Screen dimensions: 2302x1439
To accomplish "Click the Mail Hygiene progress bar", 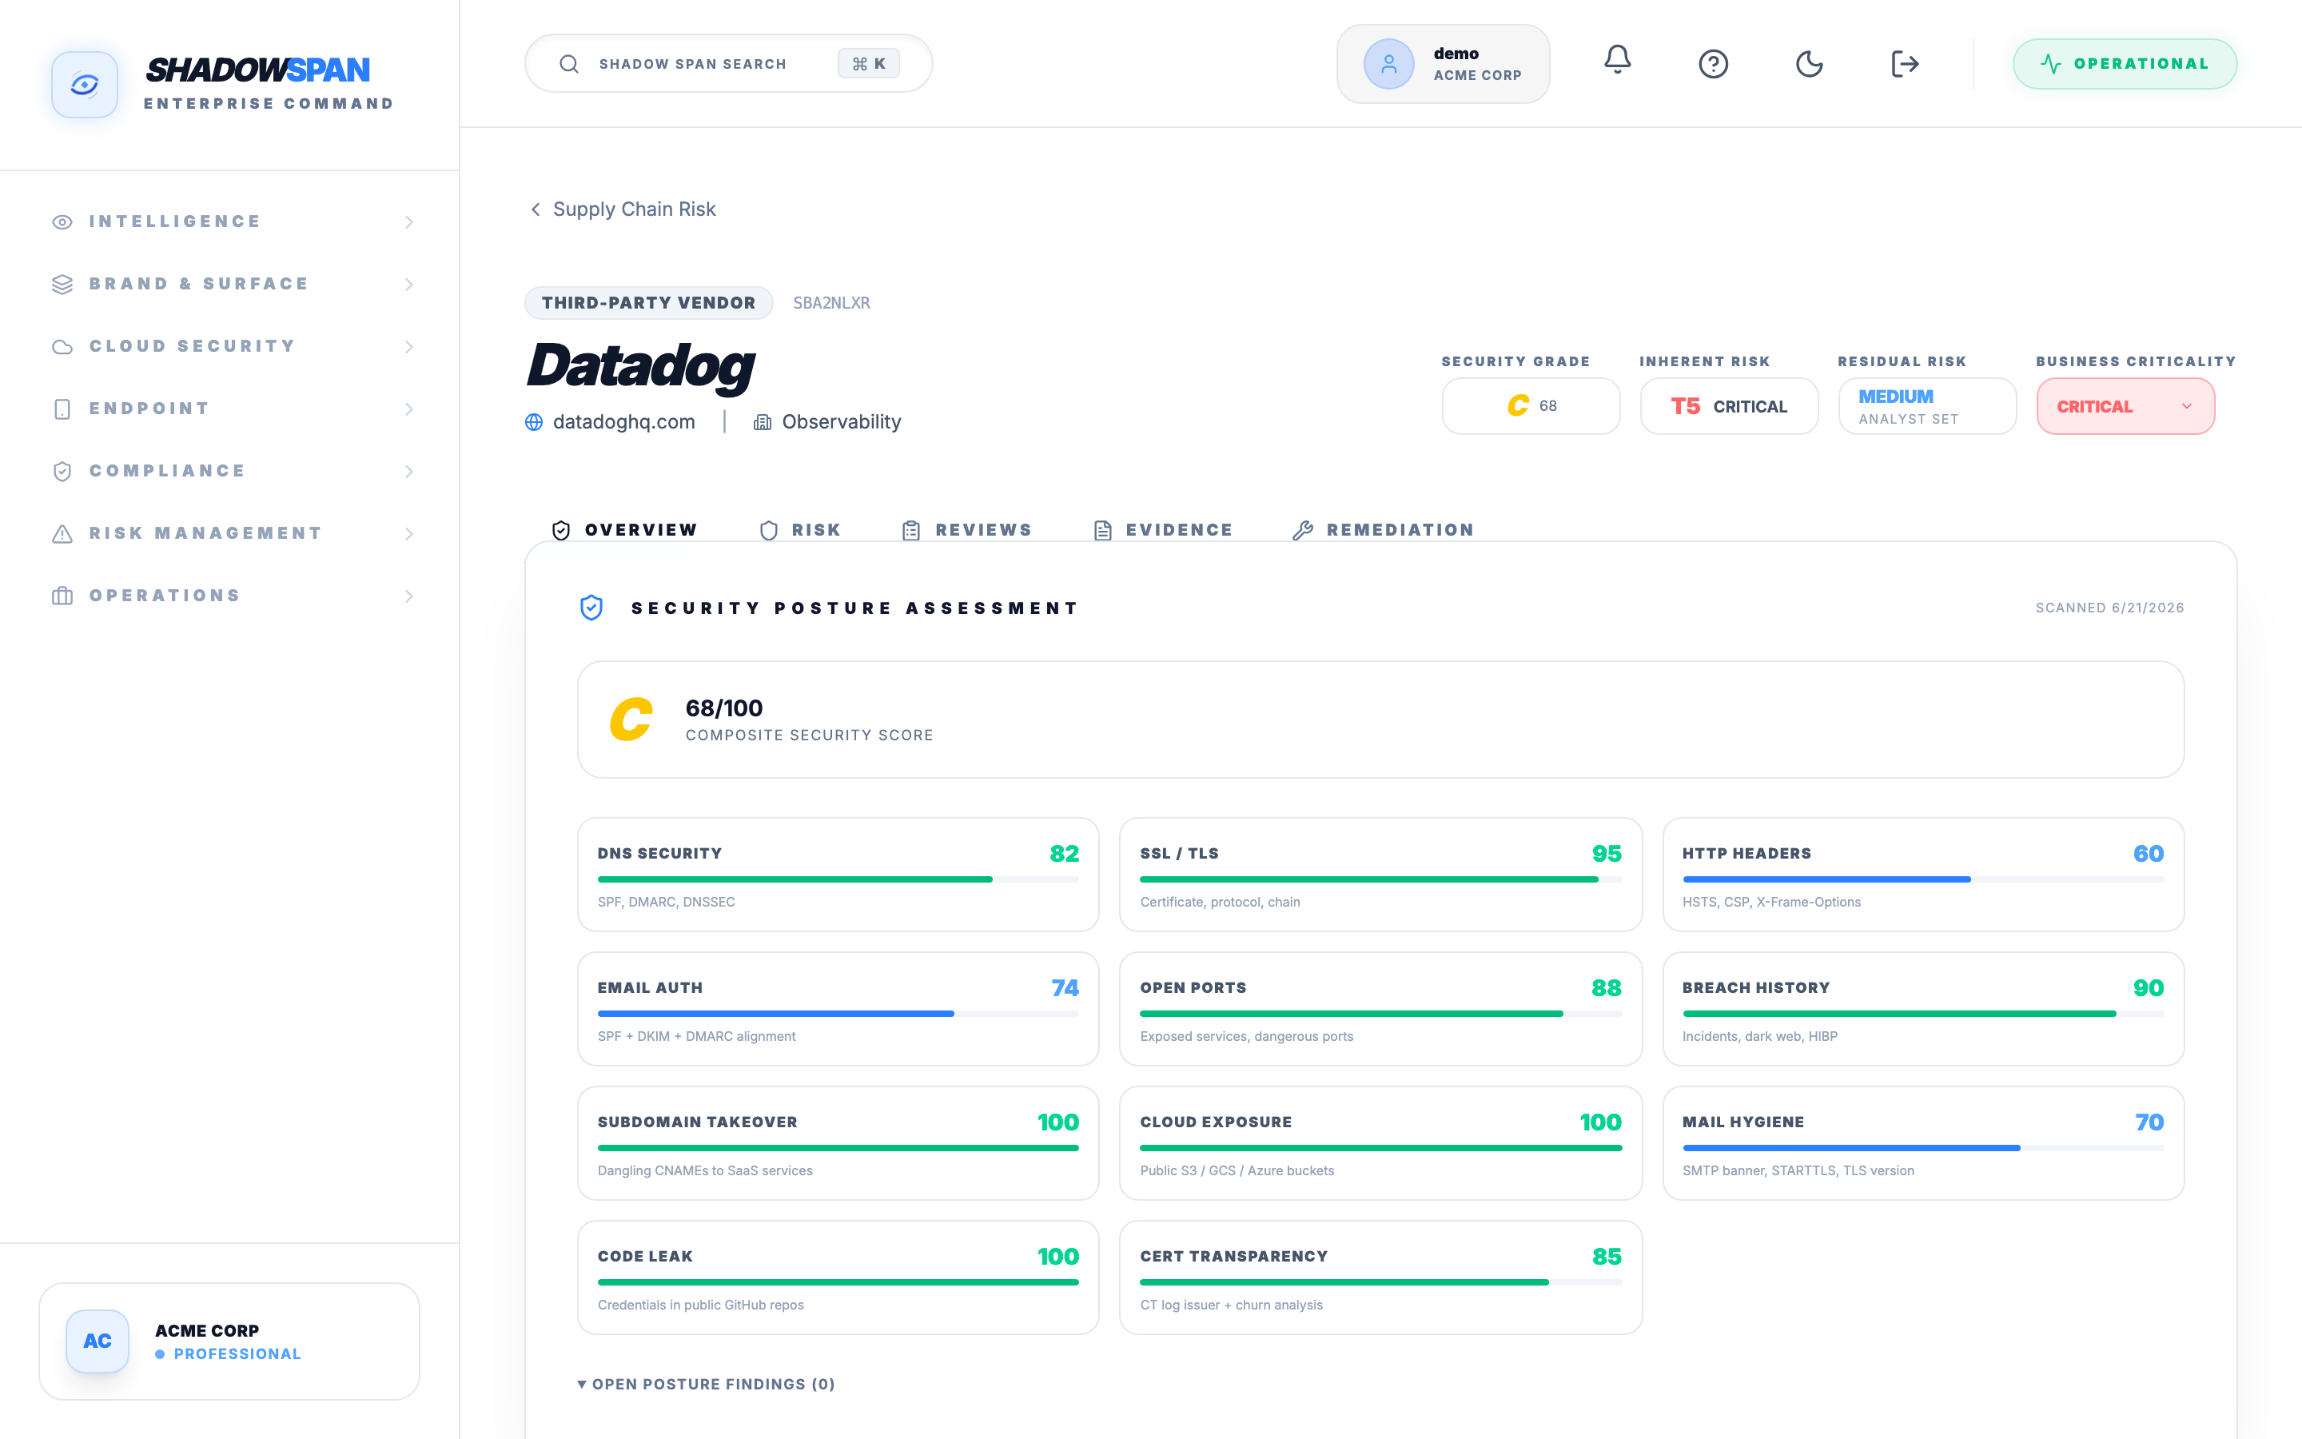I will (1922, 1148).
